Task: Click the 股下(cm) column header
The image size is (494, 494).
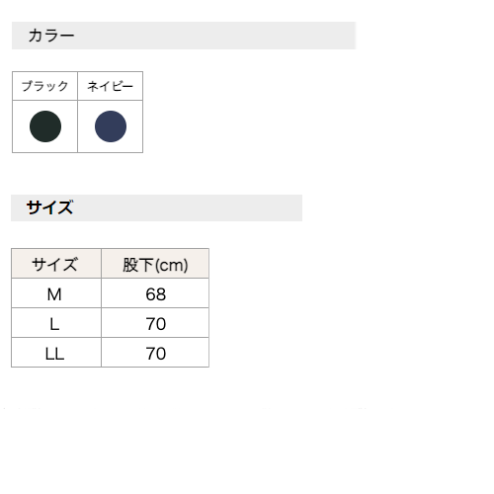Action: pyautogui.click(x=155, y=264)
